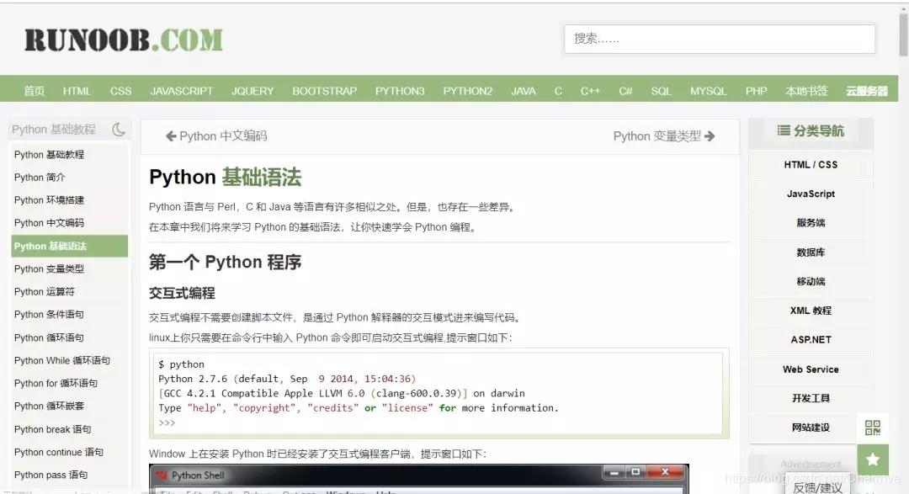Open the QR code sharing icon
This screenshot has height=494, width=909.
(x=873, y=428)
